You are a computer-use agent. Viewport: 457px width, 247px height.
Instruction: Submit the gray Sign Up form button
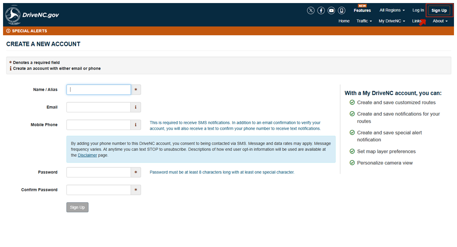pos(77,207)
